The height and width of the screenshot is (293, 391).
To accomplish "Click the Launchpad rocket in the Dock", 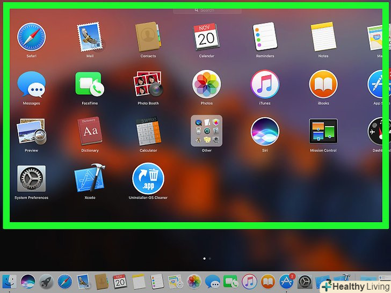I will click(x=46, y=282).
